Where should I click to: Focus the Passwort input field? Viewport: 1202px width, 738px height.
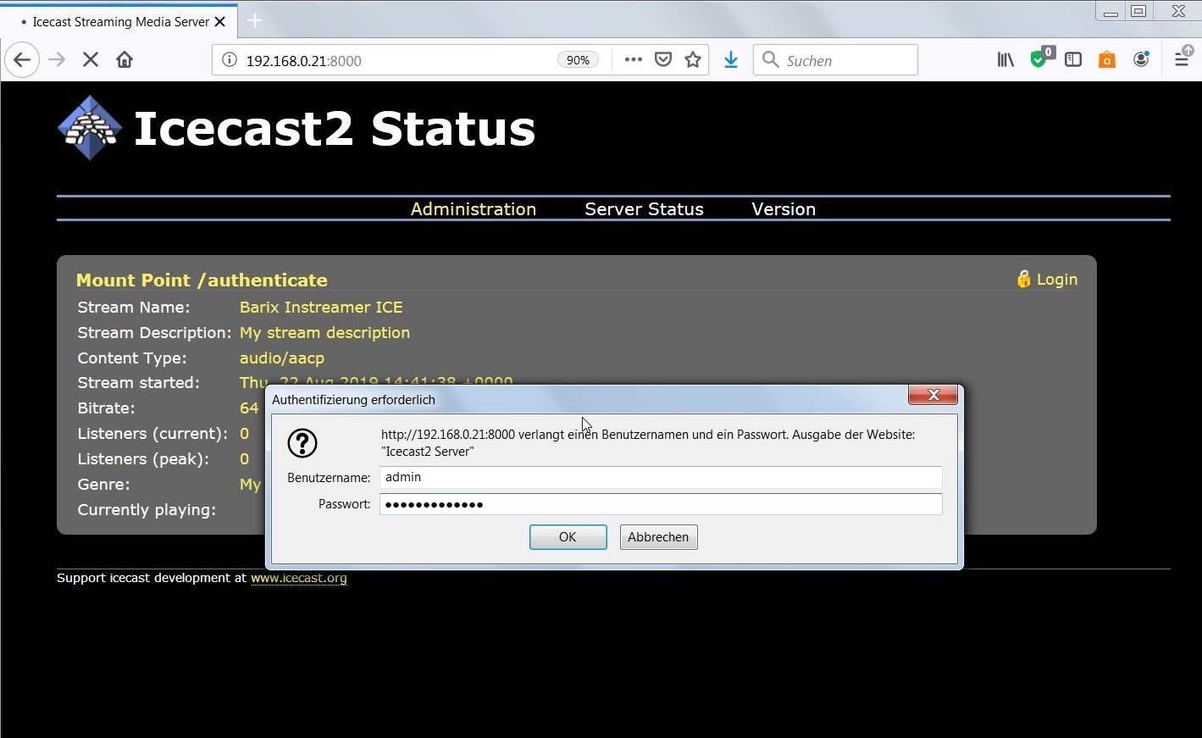(660, 505)
